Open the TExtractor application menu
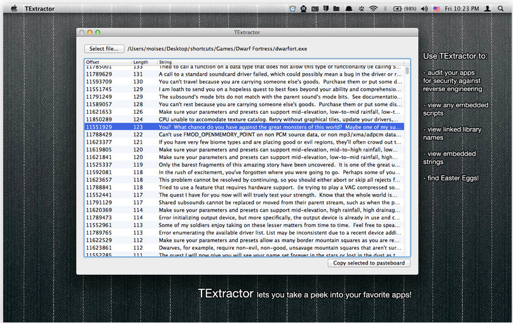 (x=39, y=9)
